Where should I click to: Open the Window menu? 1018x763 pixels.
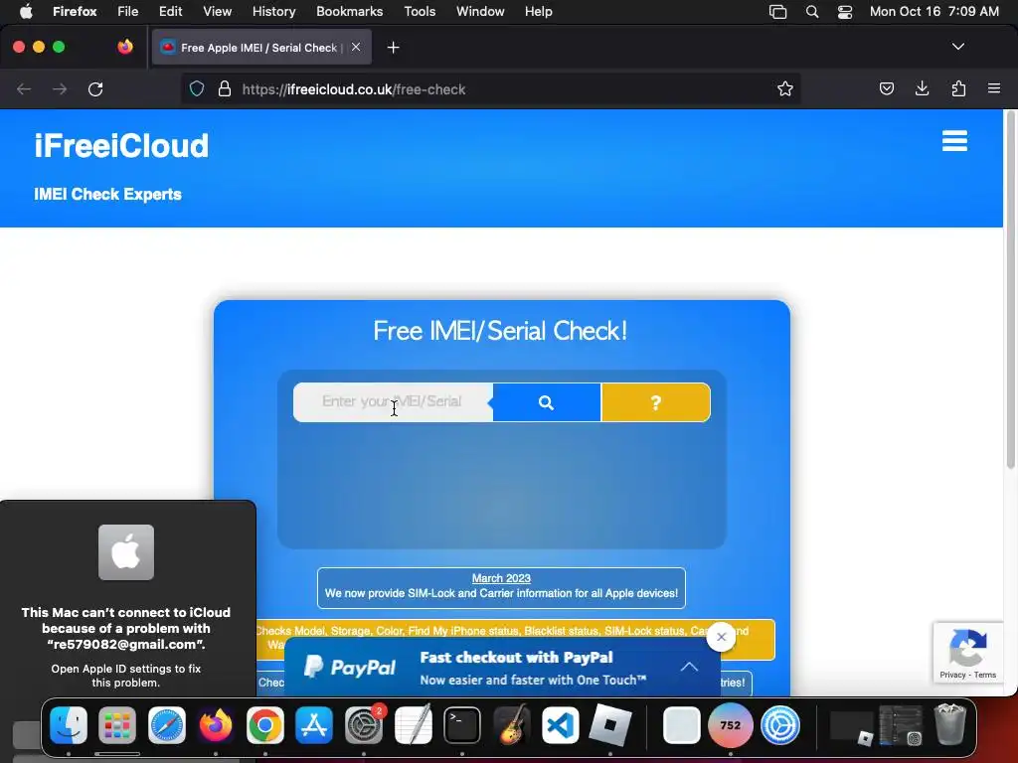pos(480,12)
